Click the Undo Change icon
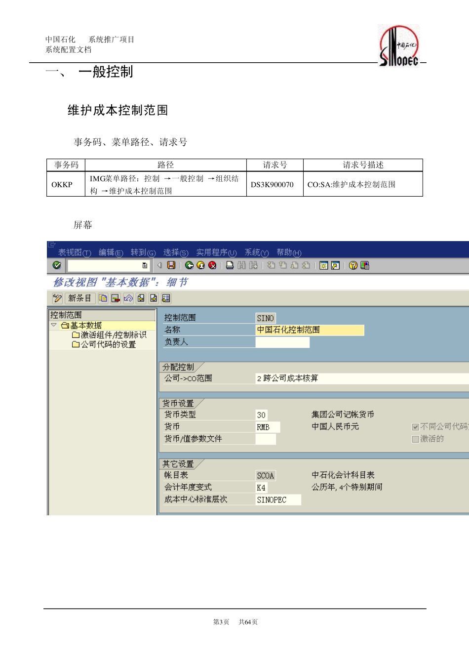The image size is (469, 664). [128, 298]
